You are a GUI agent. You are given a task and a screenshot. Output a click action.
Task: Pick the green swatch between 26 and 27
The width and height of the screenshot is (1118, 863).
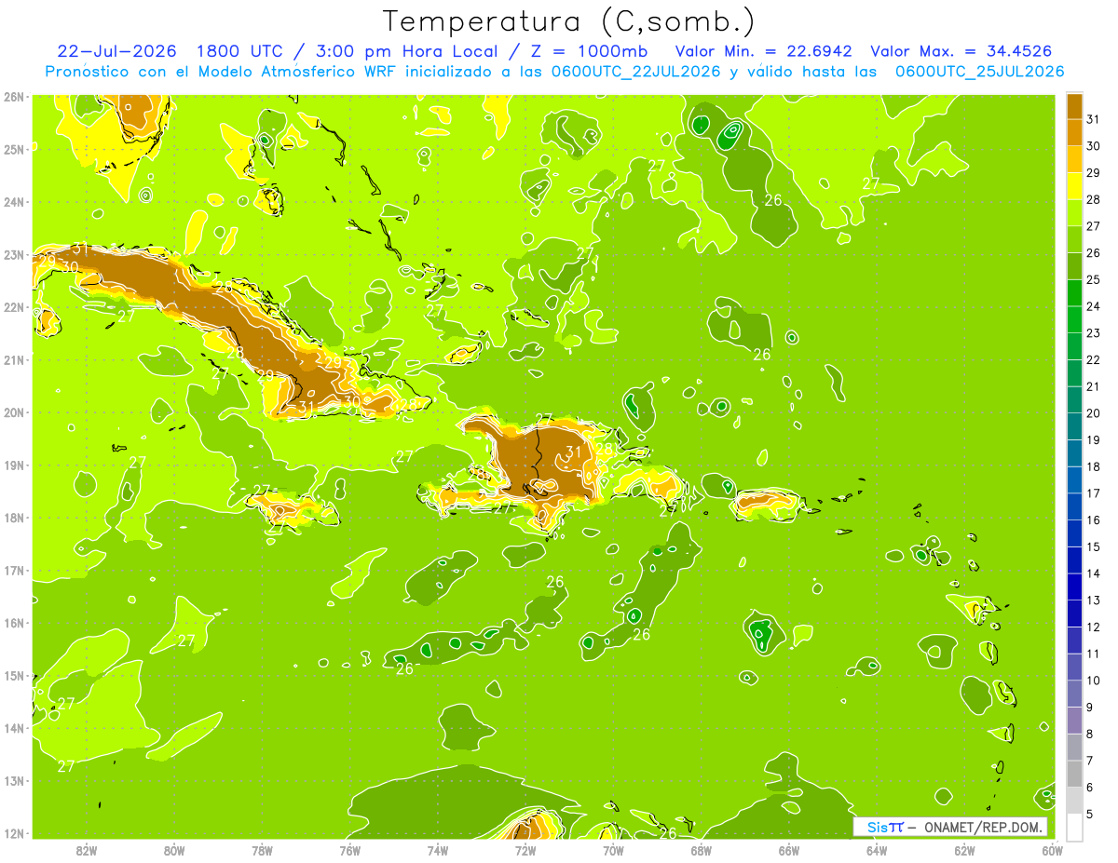(1074, 239)
